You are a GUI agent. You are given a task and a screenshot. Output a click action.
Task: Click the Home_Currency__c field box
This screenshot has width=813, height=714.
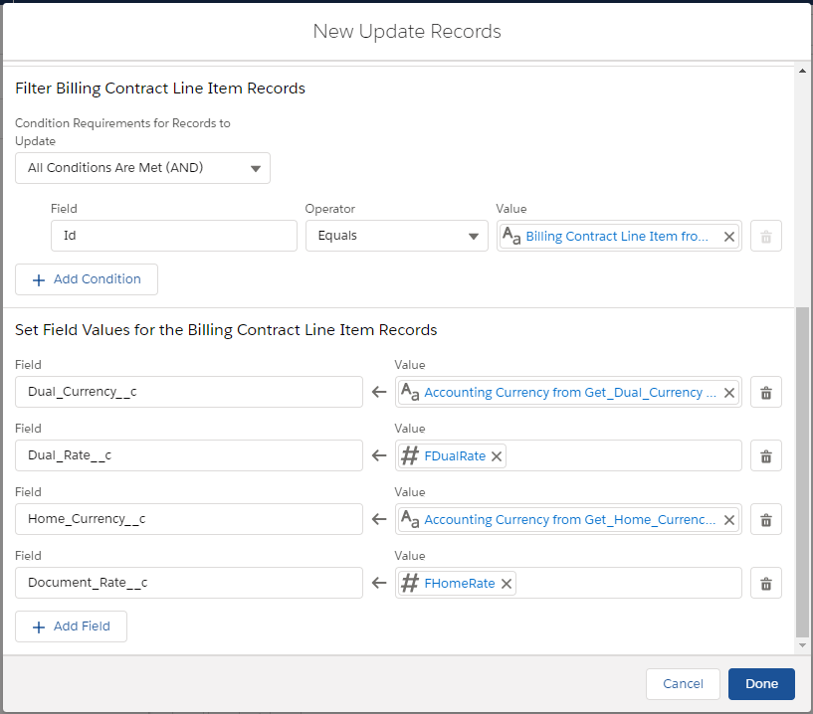[x=189, y=520]
